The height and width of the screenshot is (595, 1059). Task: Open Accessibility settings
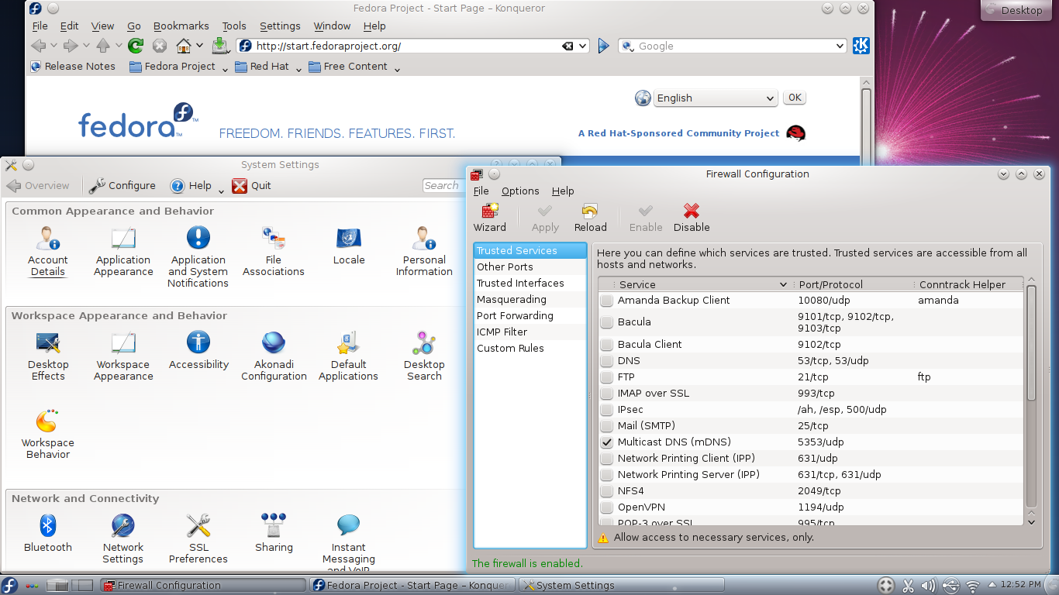click(198, 351)
